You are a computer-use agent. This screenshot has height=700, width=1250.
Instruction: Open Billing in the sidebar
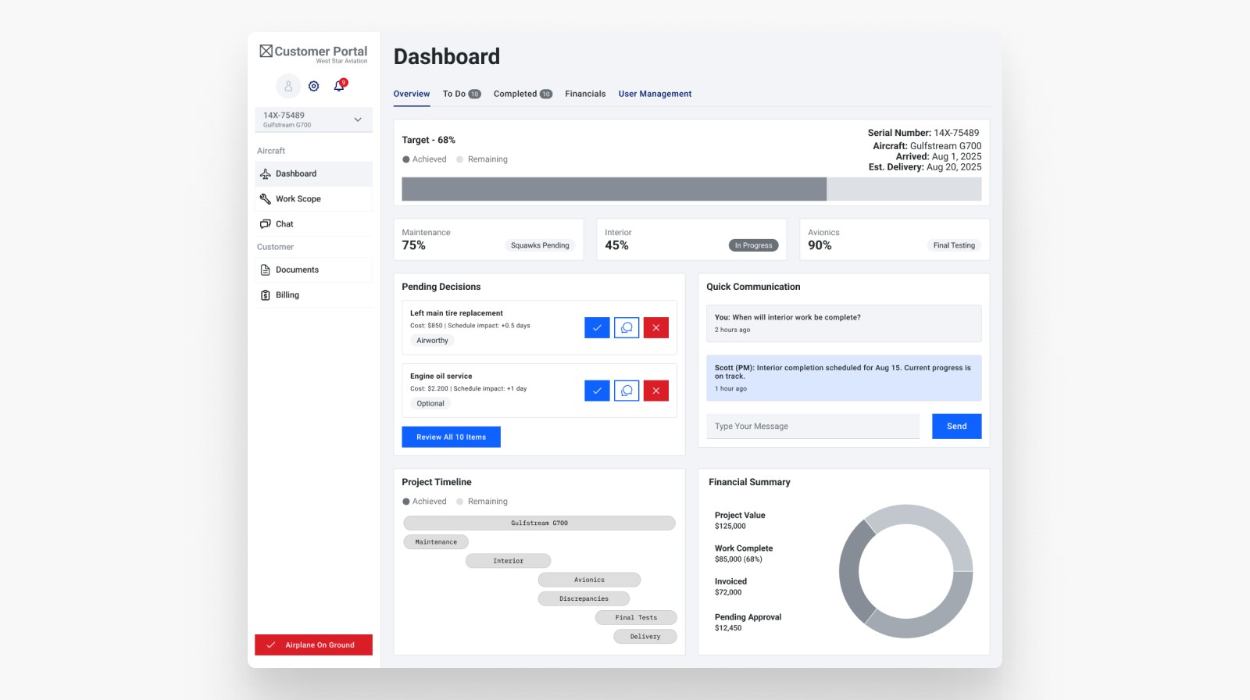pos(313,295)
